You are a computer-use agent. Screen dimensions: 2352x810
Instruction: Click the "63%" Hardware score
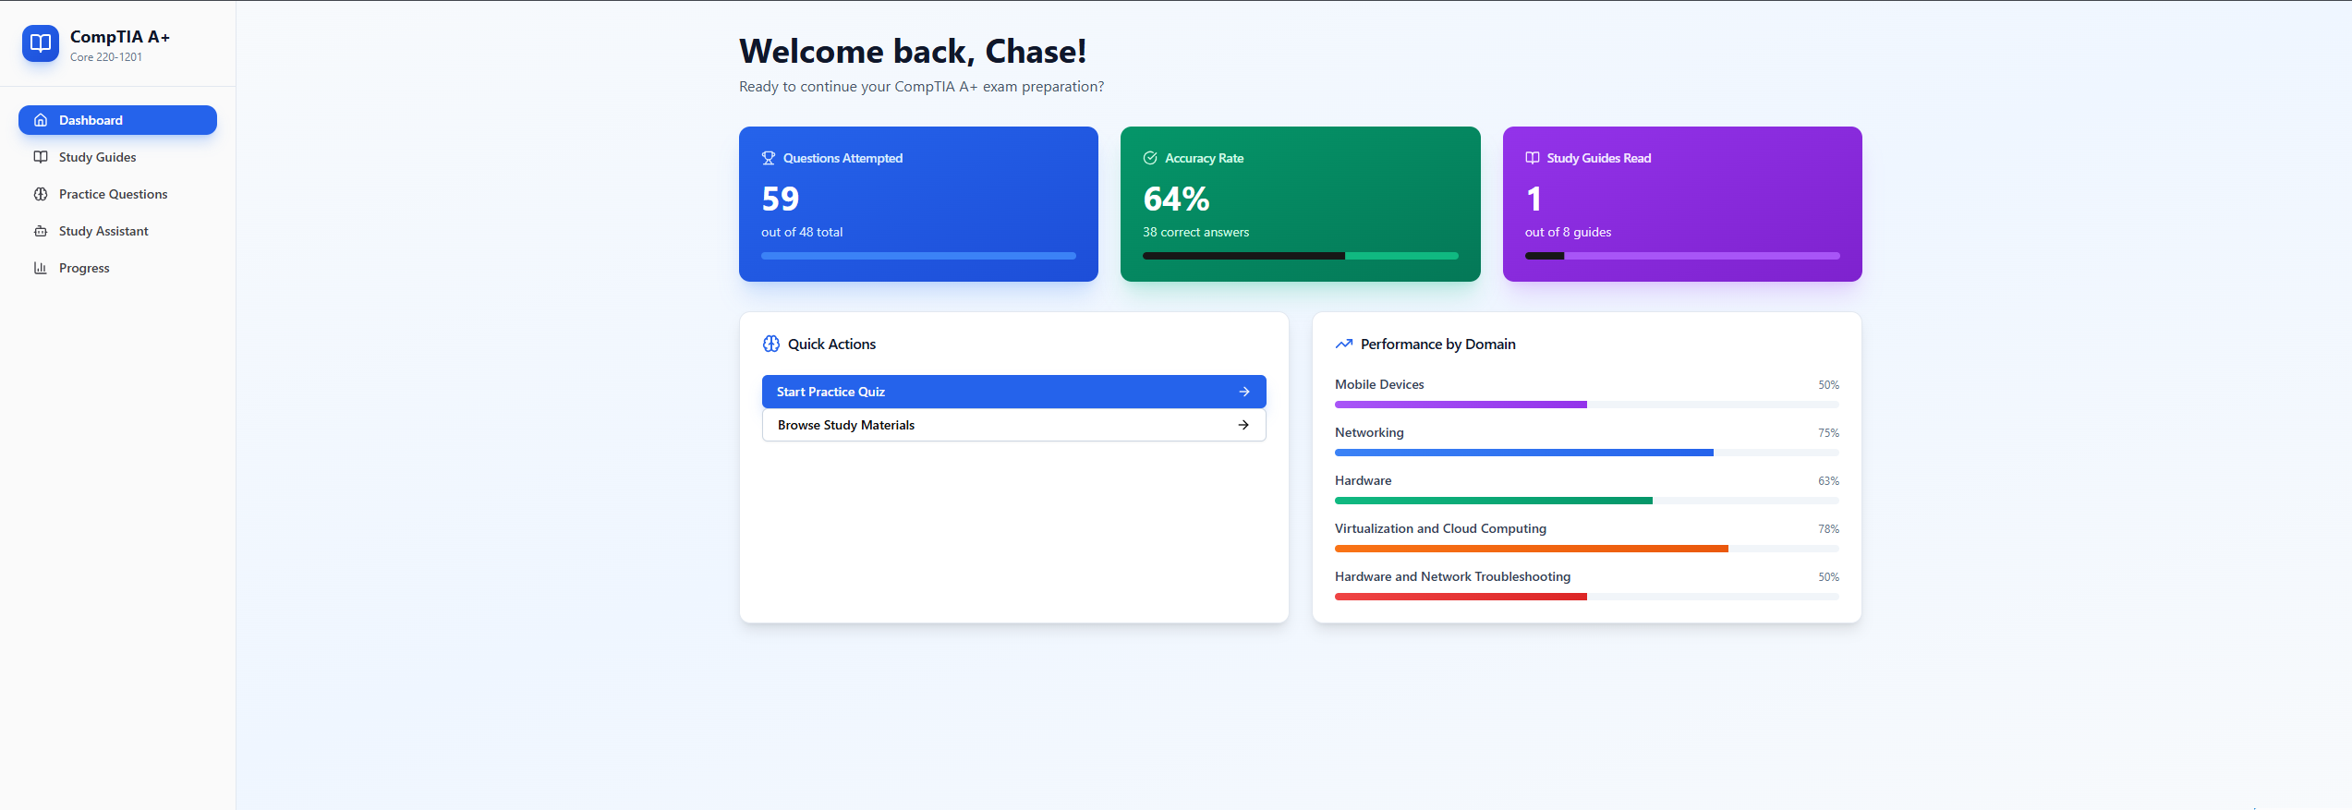click(1828, 481)
